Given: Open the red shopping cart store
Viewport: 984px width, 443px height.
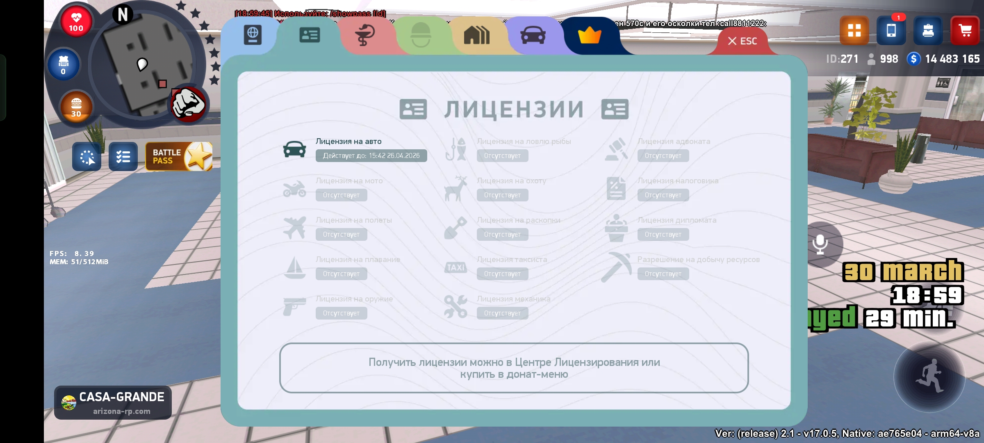Looking at the screenshot, I should click(965, 30).
